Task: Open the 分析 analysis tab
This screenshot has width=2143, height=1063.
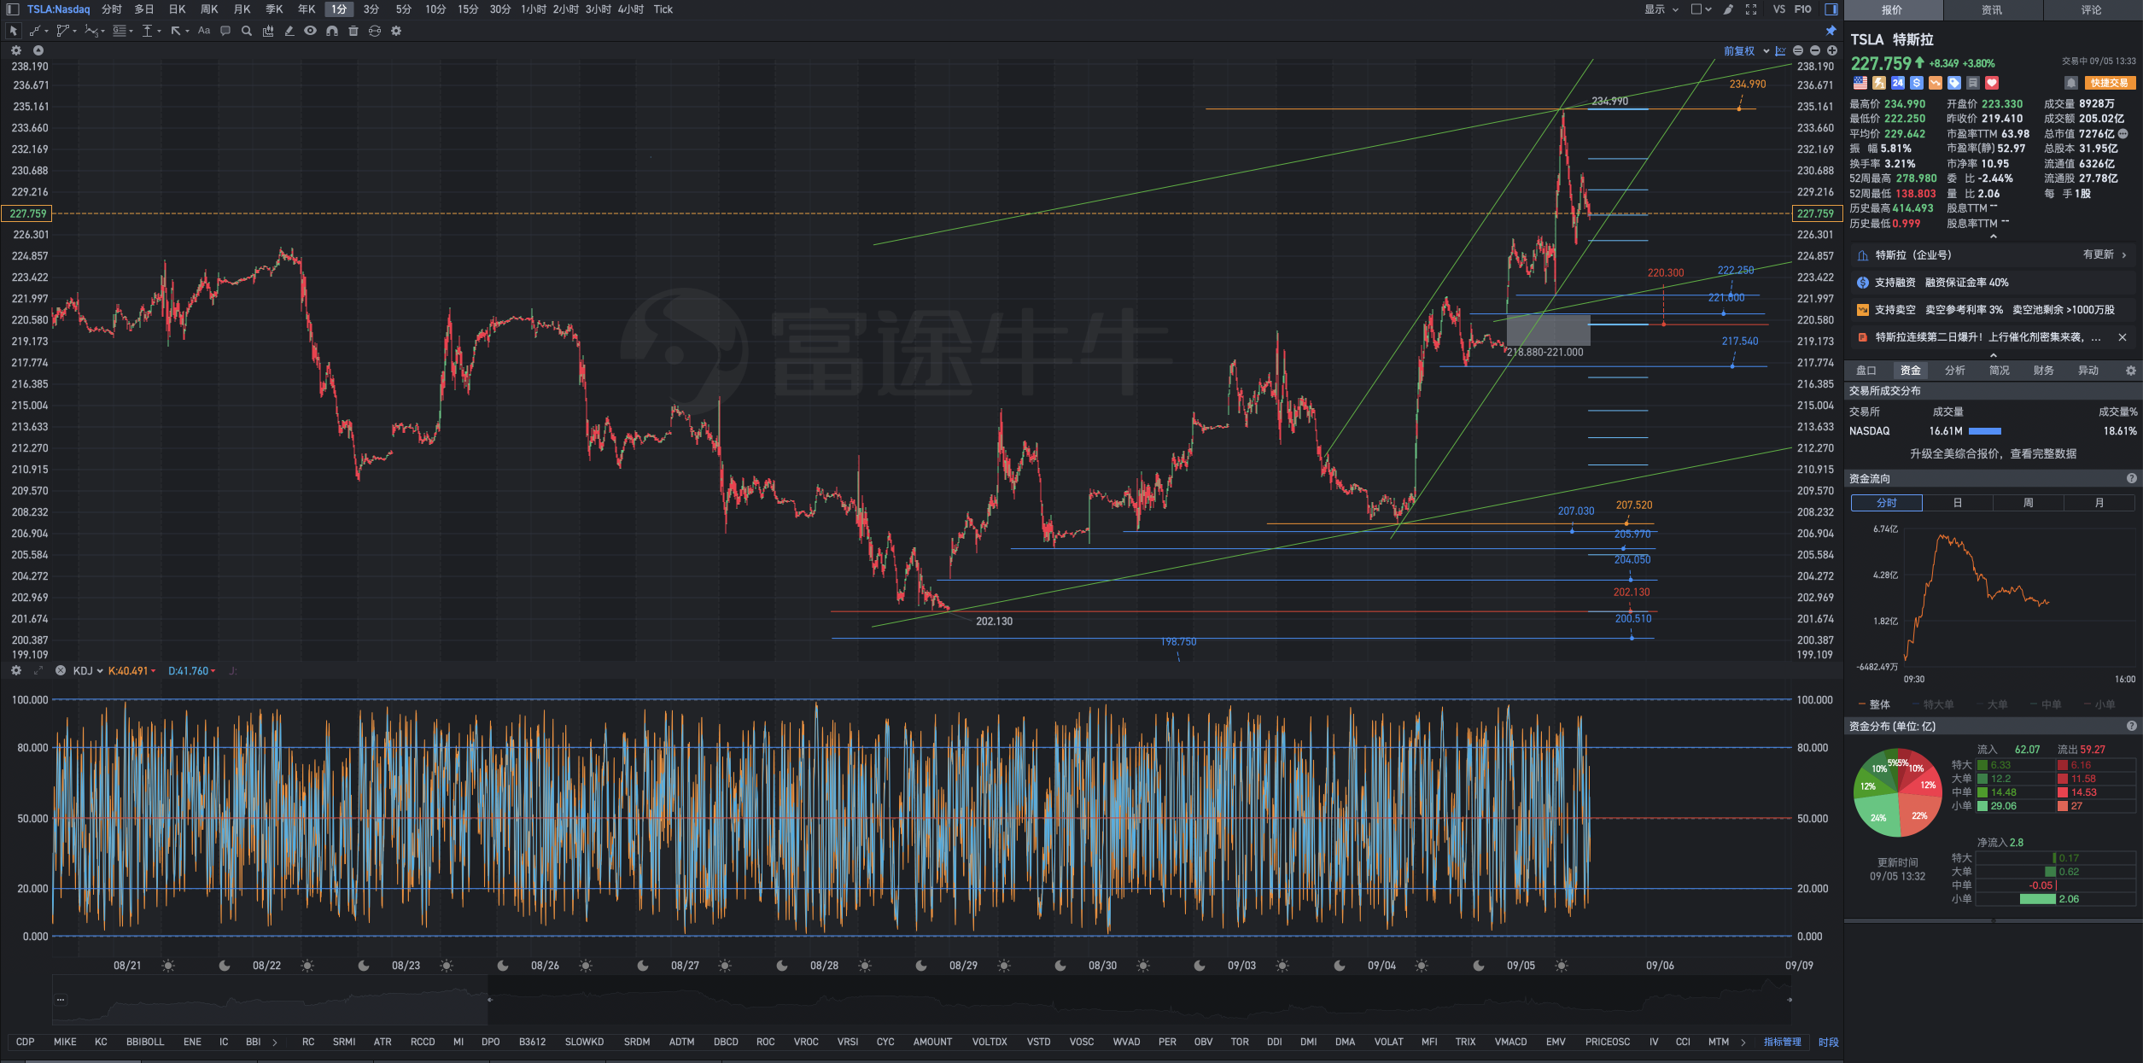Action: point(1954,371)
